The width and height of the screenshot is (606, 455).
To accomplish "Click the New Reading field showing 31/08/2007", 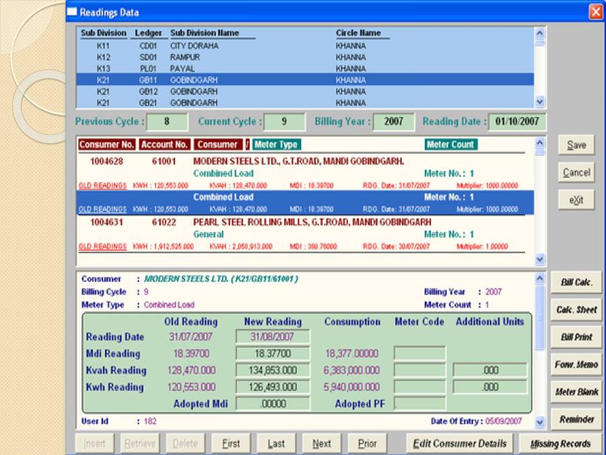I will pos(271,336).
